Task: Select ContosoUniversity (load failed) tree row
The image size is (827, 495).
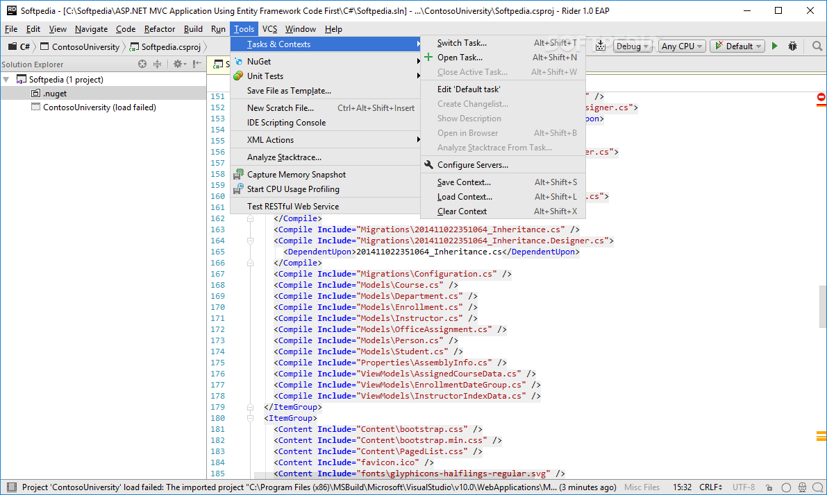Action: pos(103,107)
